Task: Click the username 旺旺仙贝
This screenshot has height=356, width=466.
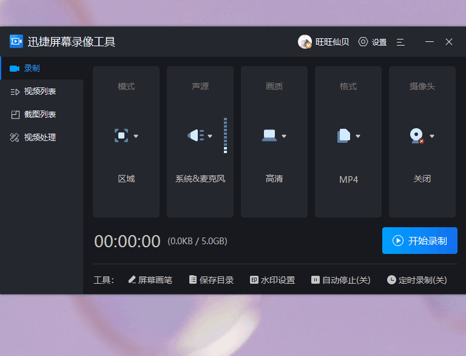Action: [333, 42]
